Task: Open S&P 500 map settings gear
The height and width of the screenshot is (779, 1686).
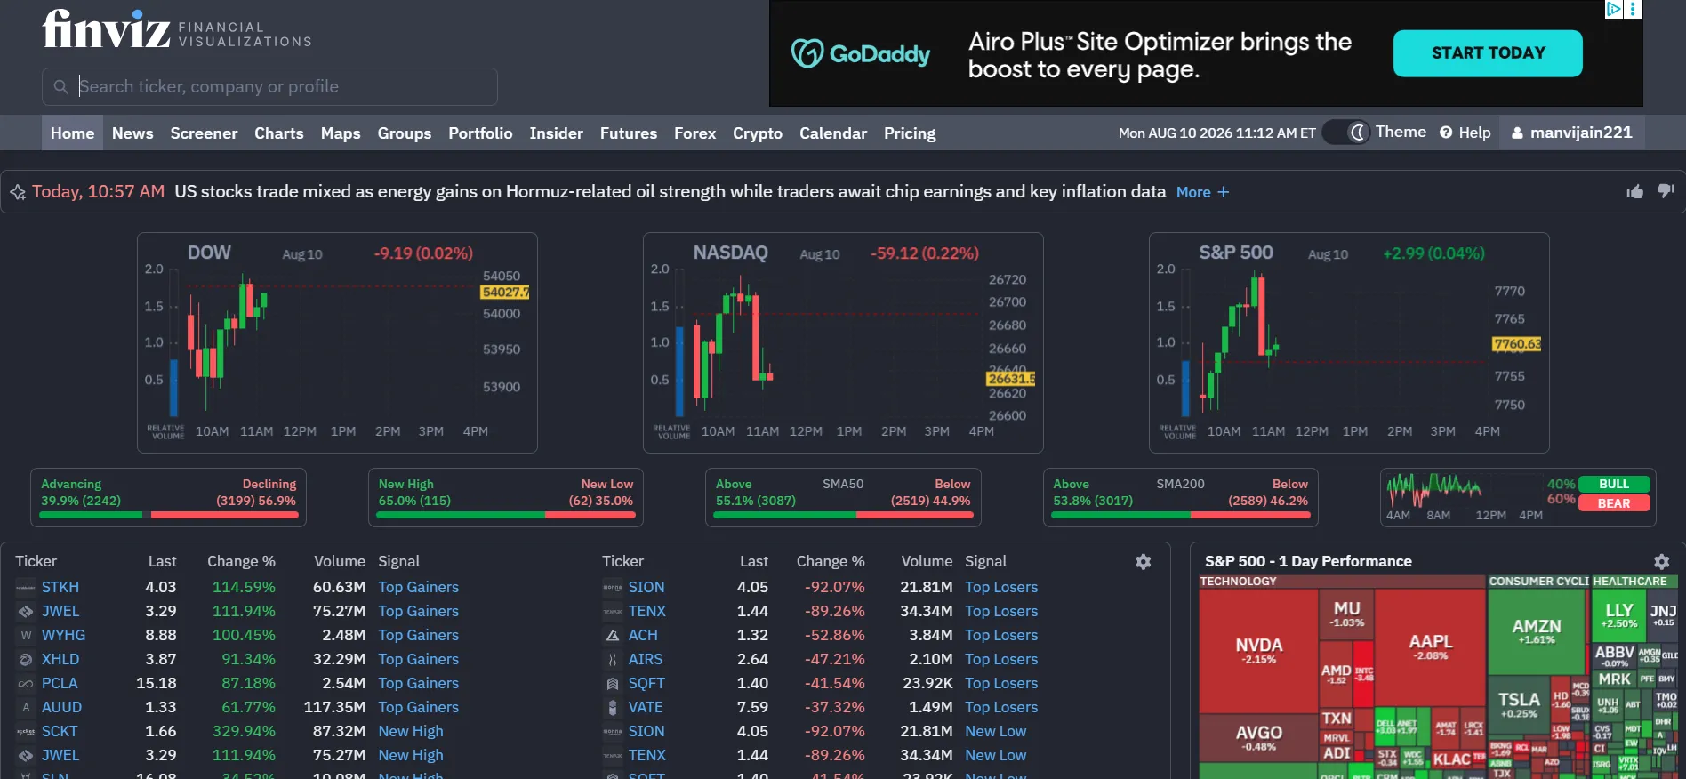Action: [1661, 562]
